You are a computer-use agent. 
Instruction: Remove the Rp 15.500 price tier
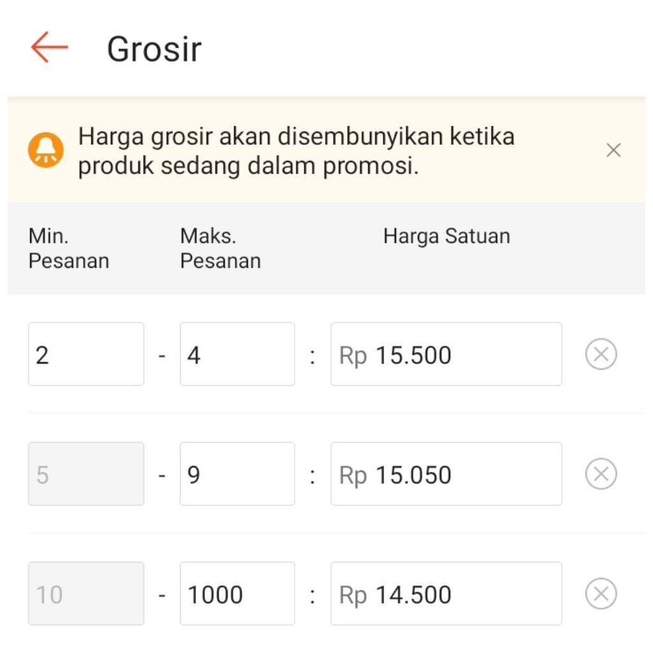pyautogui.click(x=601, y=355)
